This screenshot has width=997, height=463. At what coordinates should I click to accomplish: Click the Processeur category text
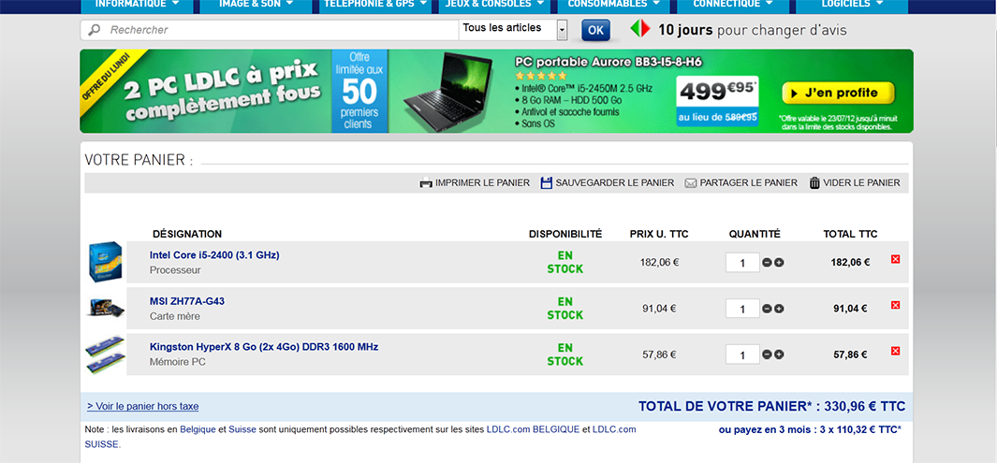(x=175, y=270)
